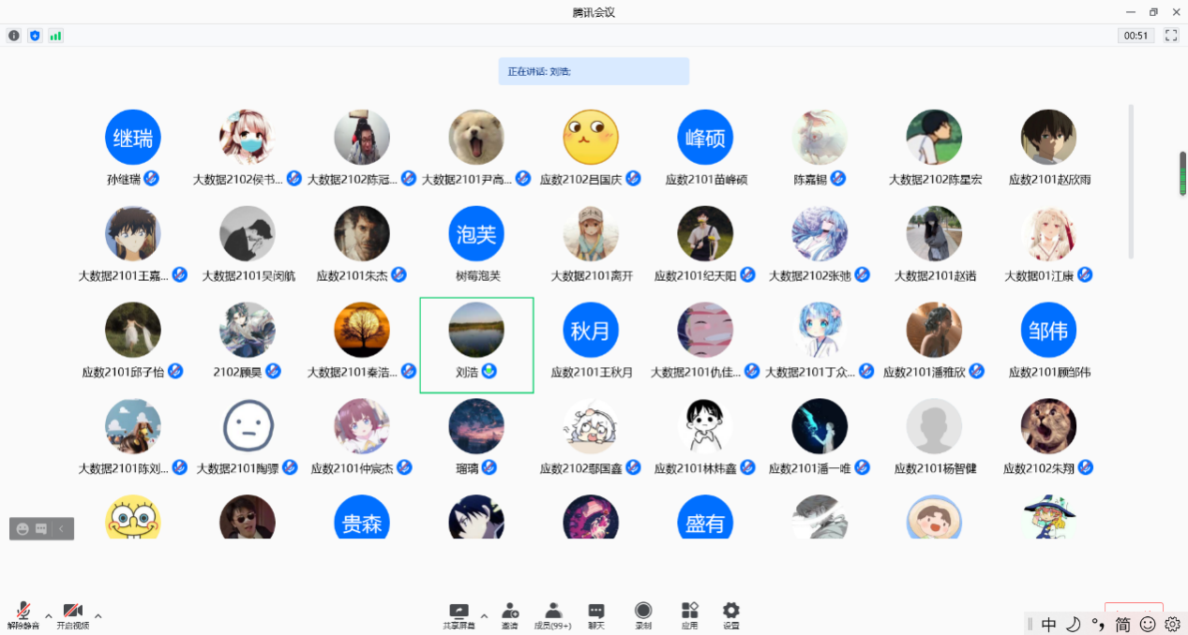Click the 中 input method language indicator
The width and height of the screenshot is (1188, 635).
click(x=1048, y=624)
